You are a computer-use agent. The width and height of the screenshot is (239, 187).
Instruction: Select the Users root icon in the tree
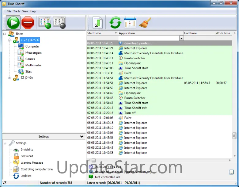pyautogui.click(x=11, y=34)
